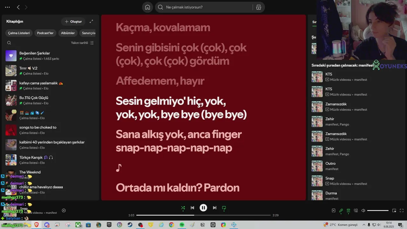Pause the current song
The image size is (407, 229).
pos(203,208)
